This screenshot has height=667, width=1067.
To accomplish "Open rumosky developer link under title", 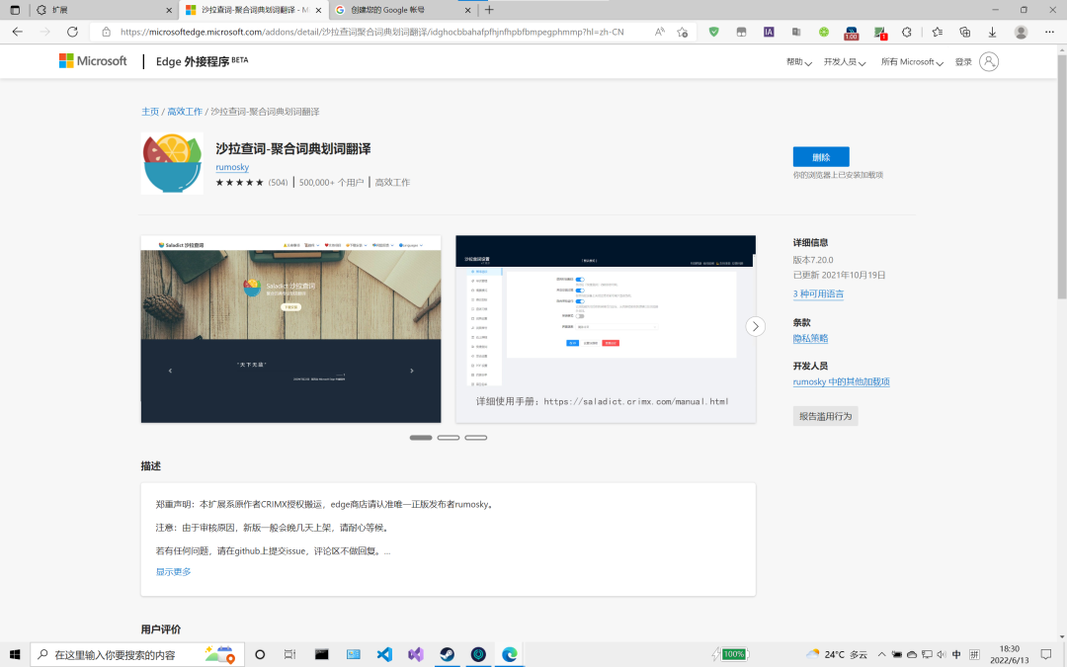I will (x=232, y=167).
